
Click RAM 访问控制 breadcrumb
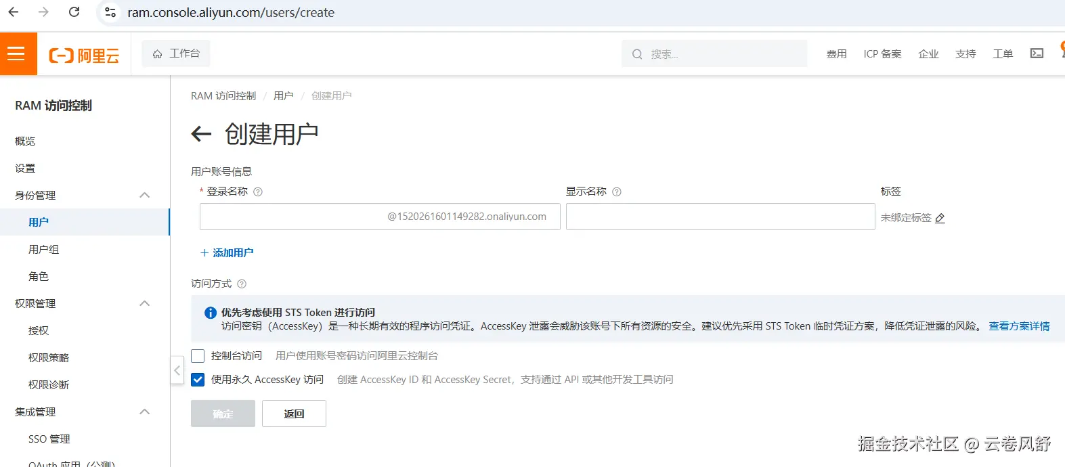(x=223, y=96)
